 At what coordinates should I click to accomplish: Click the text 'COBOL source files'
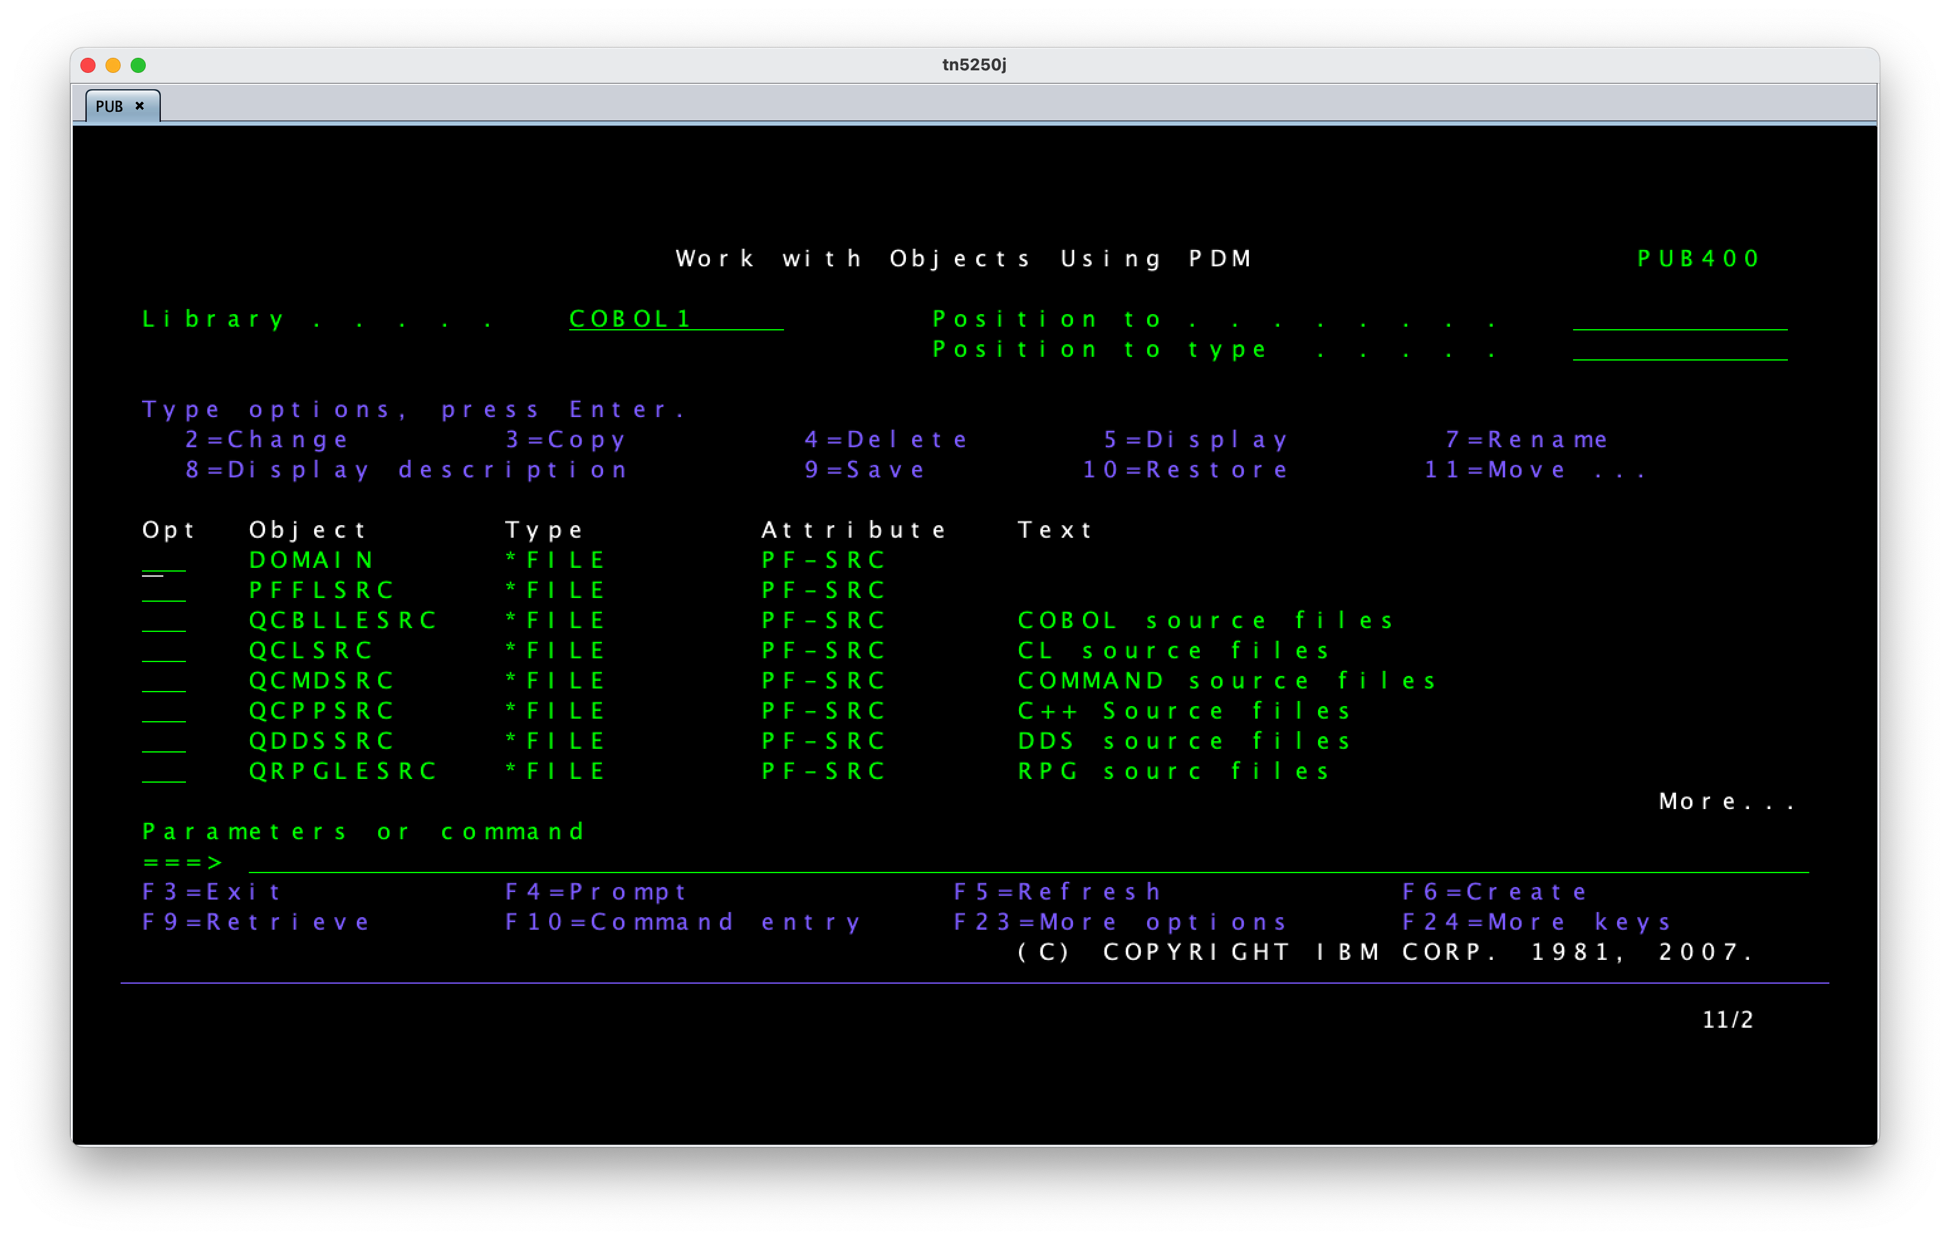(1206, 621)
